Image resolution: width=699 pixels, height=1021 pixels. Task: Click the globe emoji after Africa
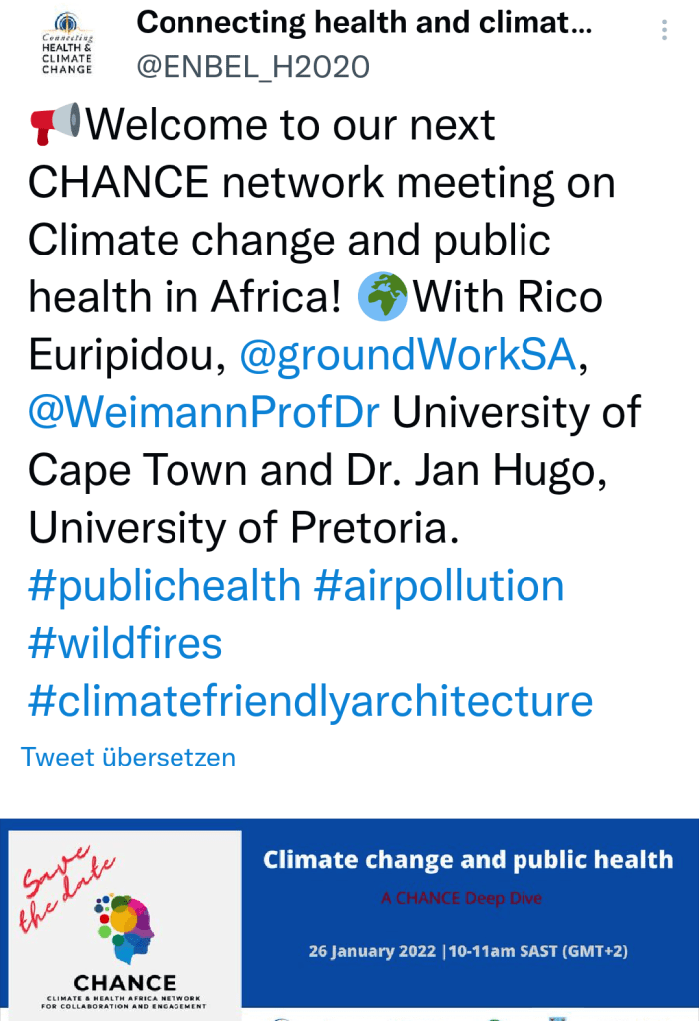tap(382, 296)
